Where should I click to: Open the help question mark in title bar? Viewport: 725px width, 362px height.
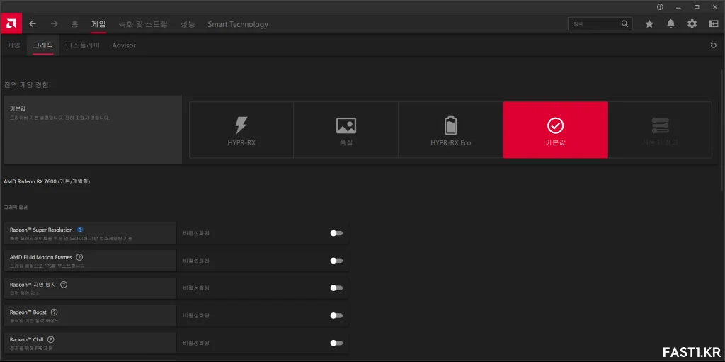click(661, 7)
